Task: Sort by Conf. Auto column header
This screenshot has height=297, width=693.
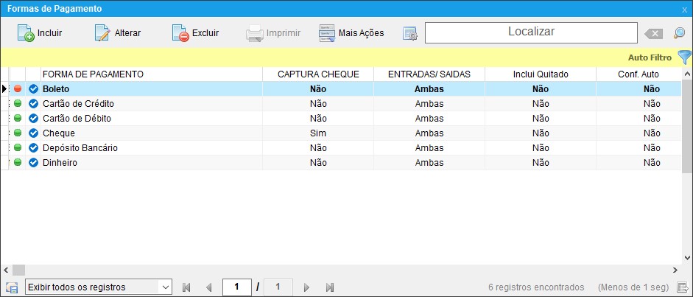Action: (x=639, y=74)
